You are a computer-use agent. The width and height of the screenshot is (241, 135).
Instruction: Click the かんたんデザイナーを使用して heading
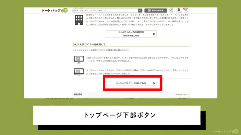click(x=89, y=45)
